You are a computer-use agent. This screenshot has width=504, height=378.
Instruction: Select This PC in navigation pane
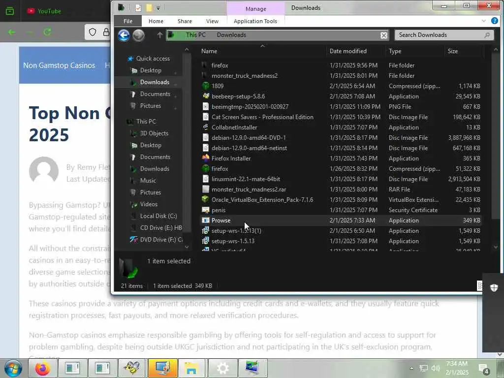point(146,122)
